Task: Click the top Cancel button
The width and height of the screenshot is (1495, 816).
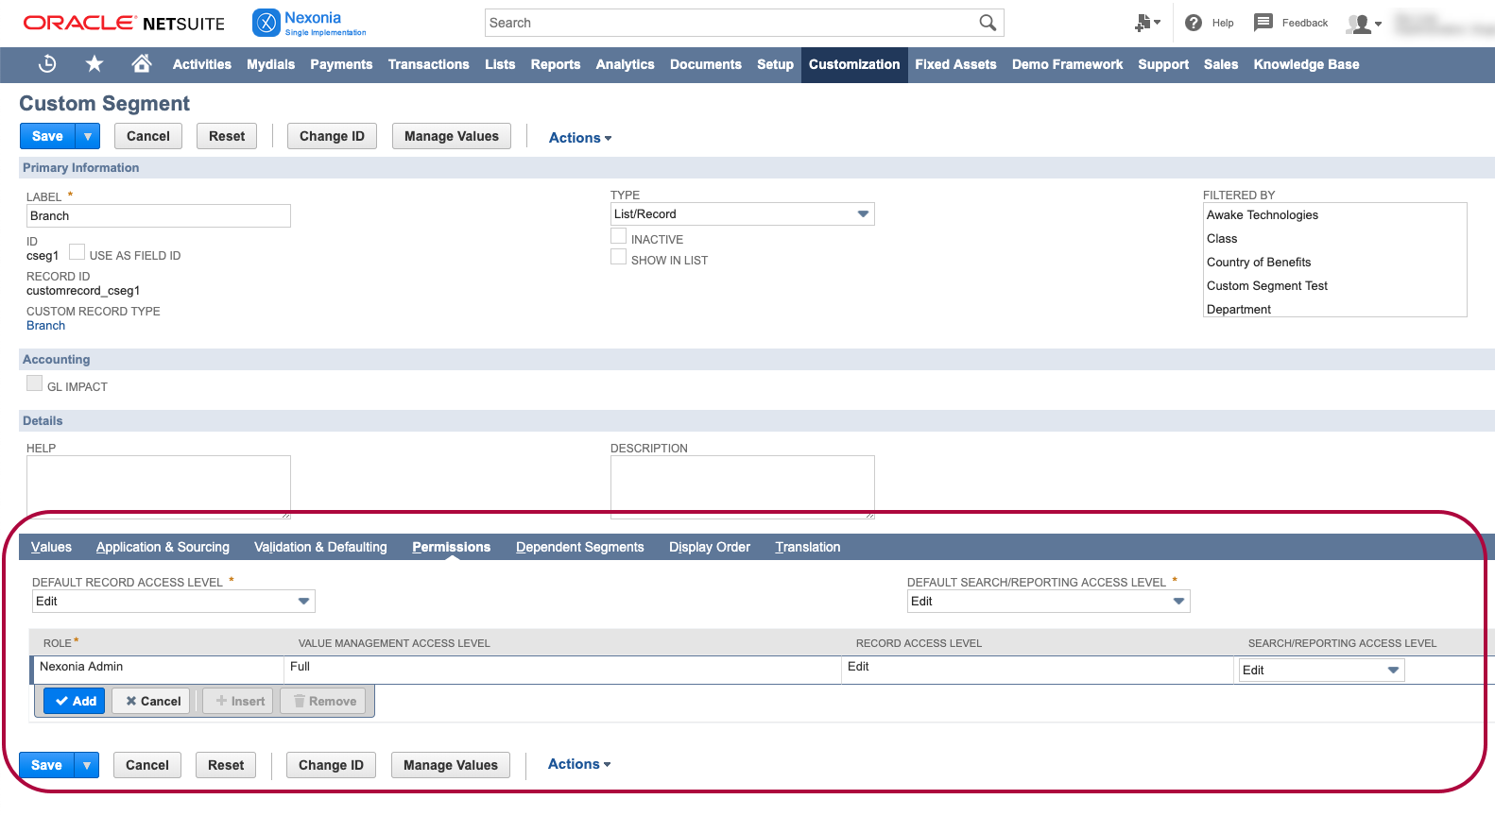Action: click(x=148, y=136)
